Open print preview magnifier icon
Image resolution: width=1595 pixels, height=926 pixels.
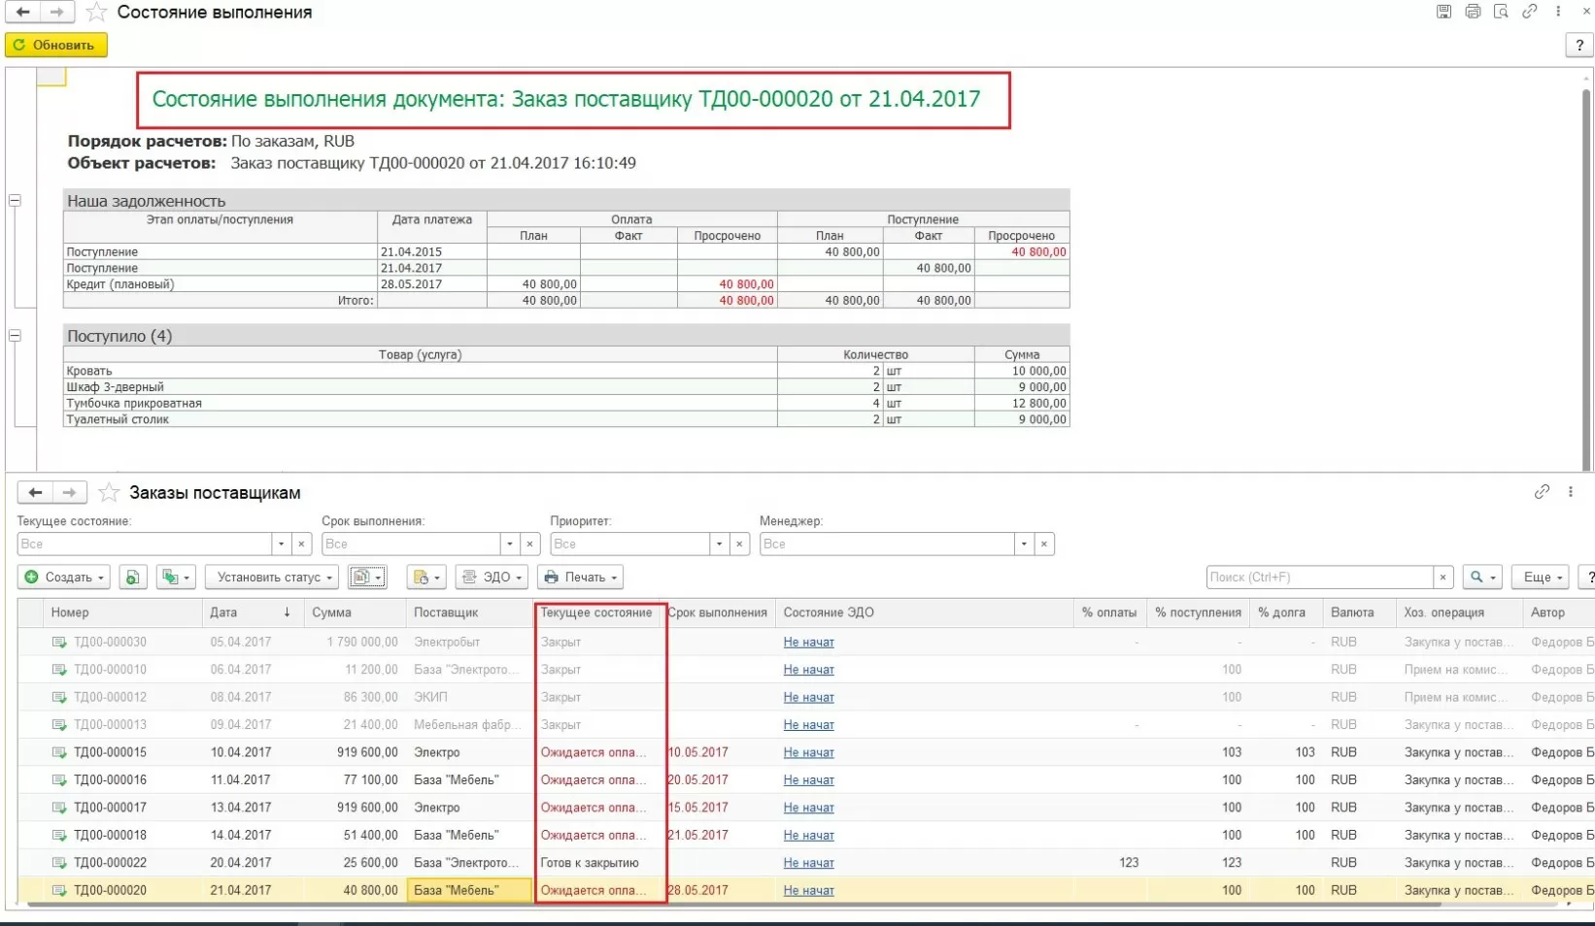[x=1501, y=12]
